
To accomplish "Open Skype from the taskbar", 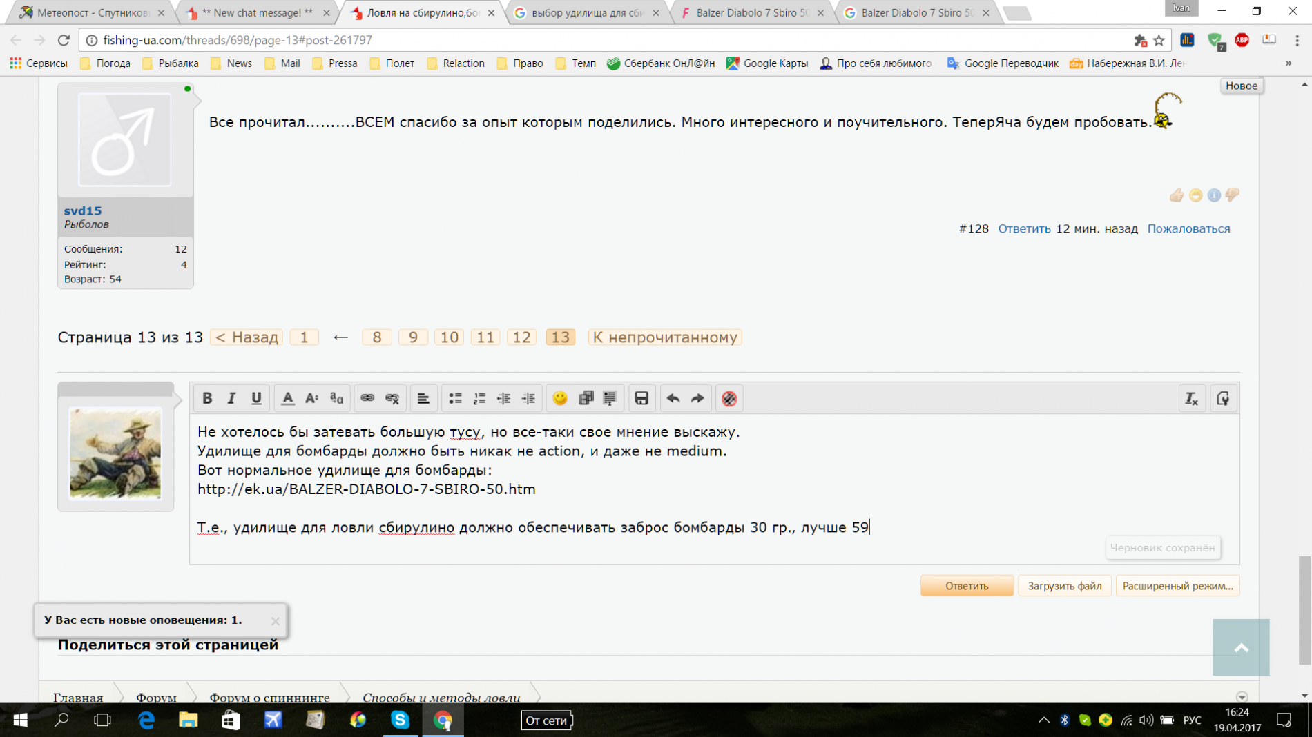I will tap(400, 720).
